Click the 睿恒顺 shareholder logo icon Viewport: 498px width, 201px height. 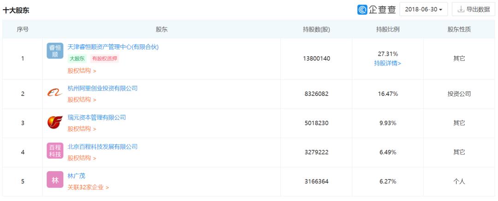click(55, 51)
